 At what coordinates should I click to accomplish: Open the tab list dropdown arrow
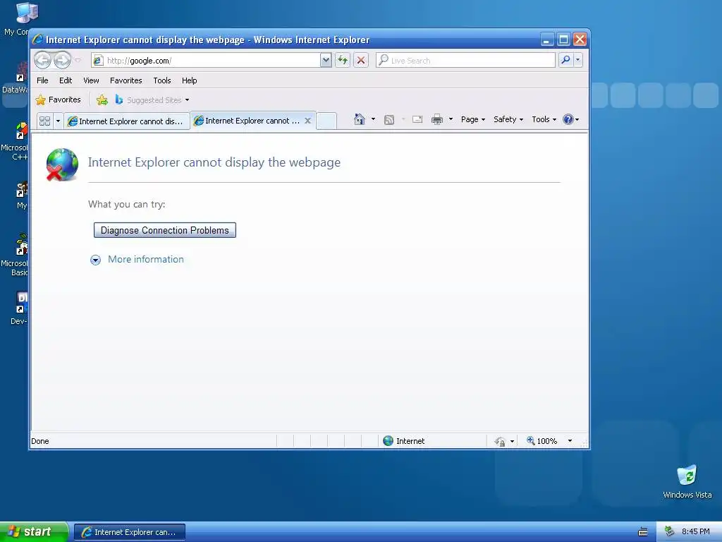click(x=58, y=121)
